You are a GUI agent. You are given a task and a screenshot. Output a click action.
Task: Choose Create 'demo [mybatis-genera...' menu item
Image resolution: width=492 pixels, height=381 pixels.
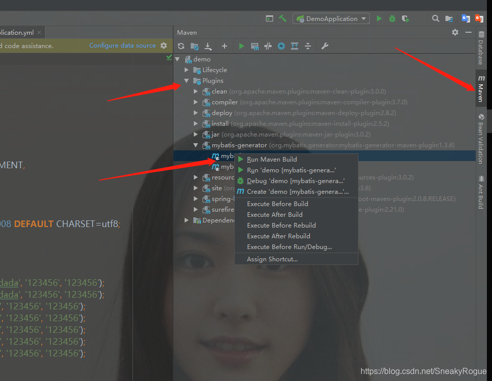pyautogui.click(x=296, y=191)
